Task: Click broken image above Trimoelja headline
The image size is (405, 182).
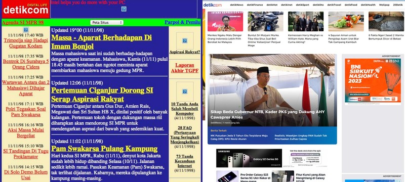Action: click(26, 30)
